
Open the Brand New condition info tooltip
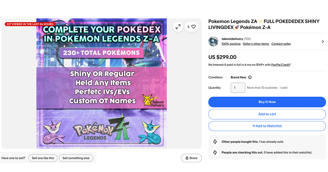tap(250, 77)
